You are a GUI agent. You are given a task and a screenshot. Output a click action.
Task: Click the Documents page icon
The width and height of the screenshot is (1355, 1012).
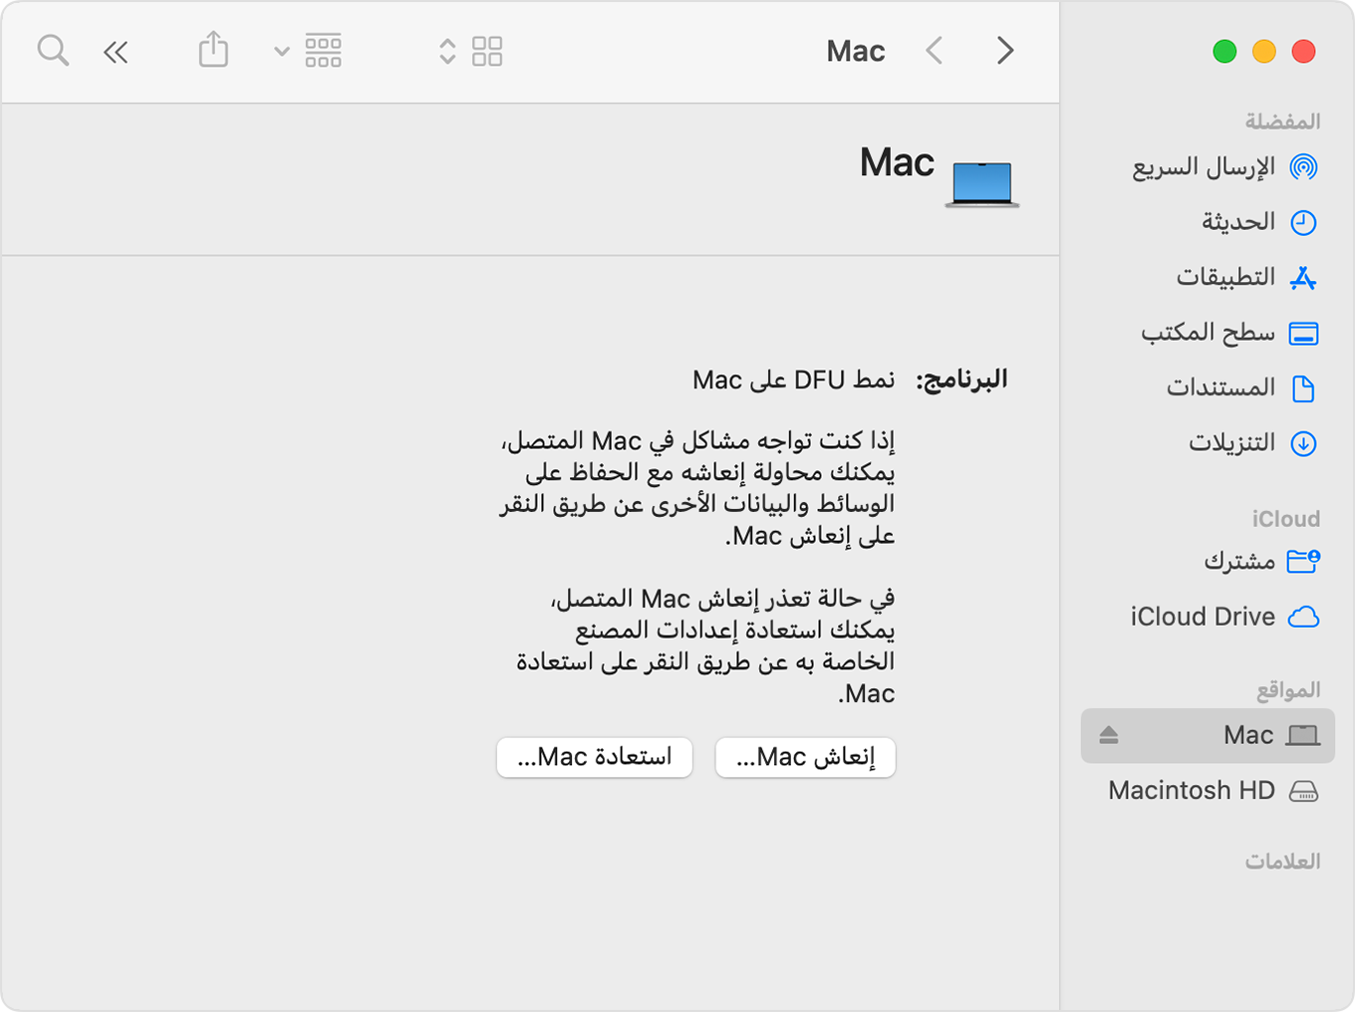point(1303,387)
